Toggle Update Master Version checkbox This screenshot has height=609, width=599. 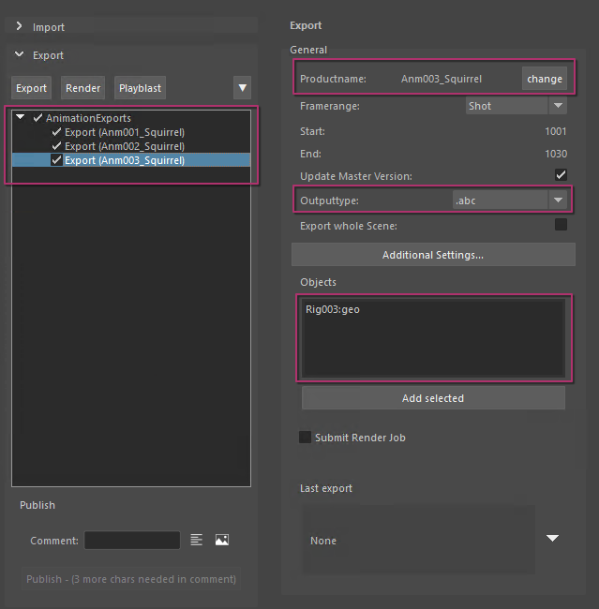click(x=561, y=175)
